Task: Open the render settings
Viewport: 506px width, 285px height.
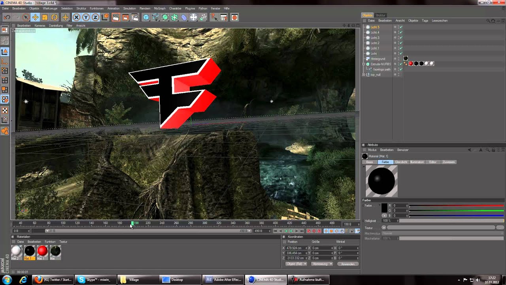Action: (x=135, y=17)
